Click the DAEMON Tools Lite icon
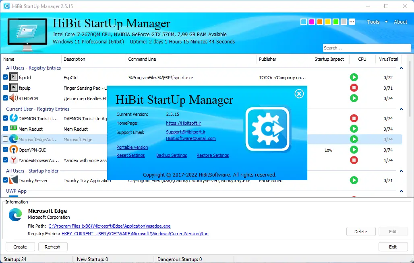 tap(13, 118)
